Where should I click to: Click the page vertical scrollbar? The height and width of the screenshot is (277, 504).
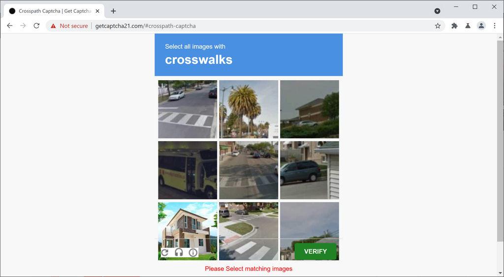pyautogui.click(x=500, y=141)
